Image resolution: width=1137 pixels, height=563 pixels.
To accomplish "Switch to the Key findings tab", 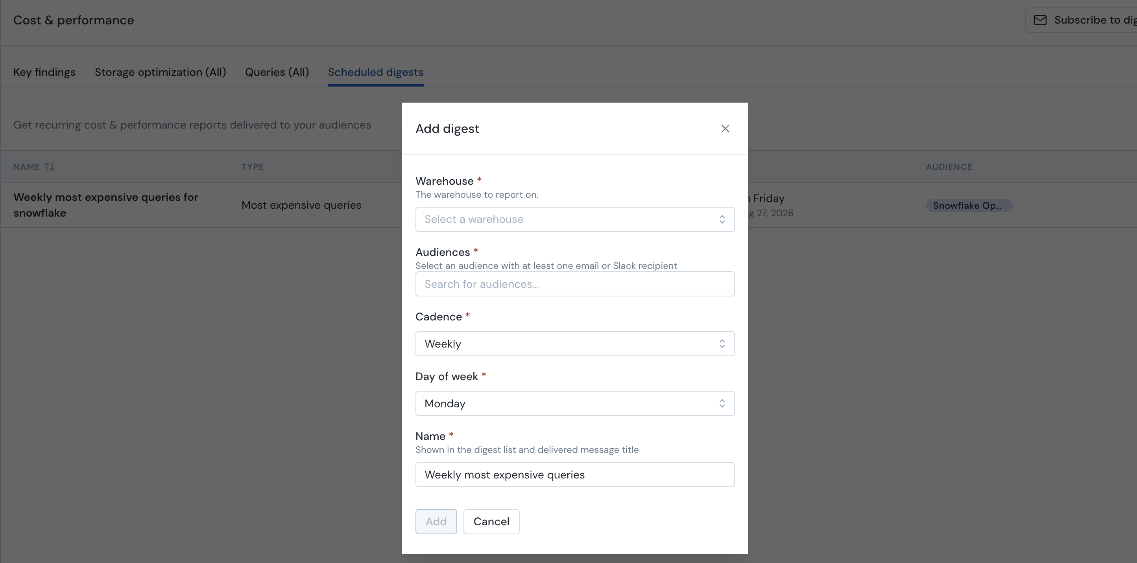I will tap(44, 72).
